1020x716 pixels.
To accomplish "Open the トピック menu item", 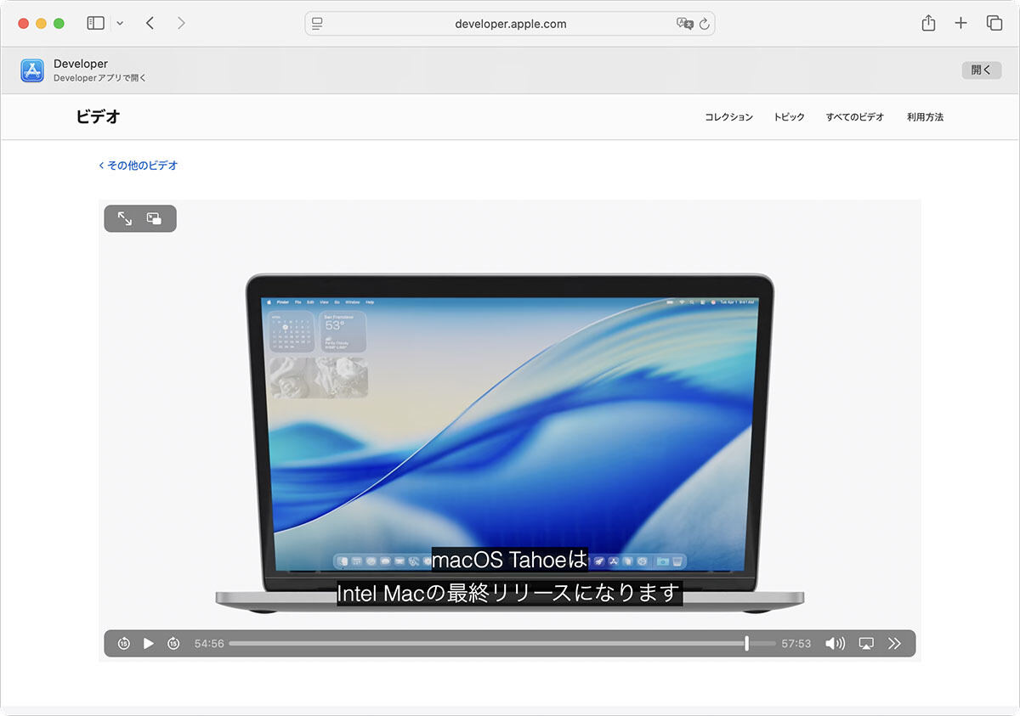I will (789, 117).
